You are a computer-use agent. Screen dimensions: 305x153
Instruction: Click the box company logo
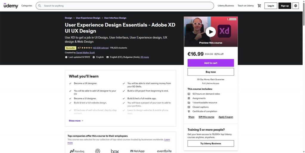(115, 151)
